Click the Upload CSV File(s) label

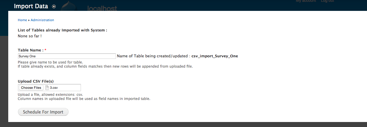click(x=36, y=81)
